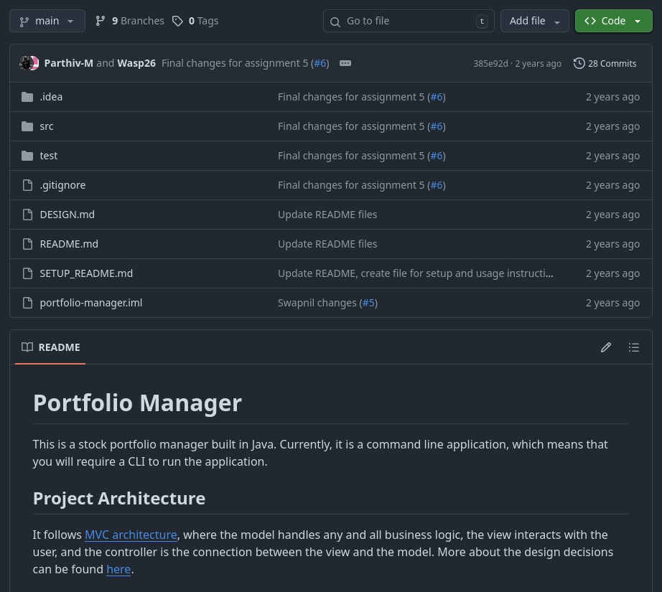Open the test directory
Screen dimensions: 662x592
pyautogui.click(x=48, y=156)
